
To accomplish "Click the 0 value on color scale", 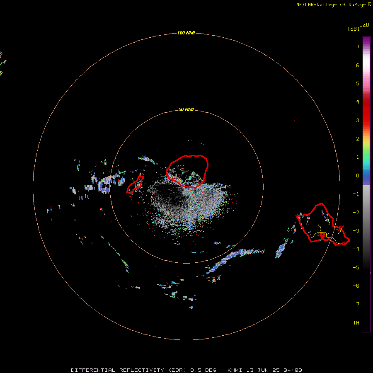I will (358, 176).
